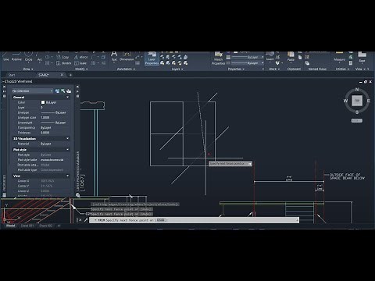
Task: Expand the Modify panel dropdown
Action: pyautogui.click(x=81, y=69)
